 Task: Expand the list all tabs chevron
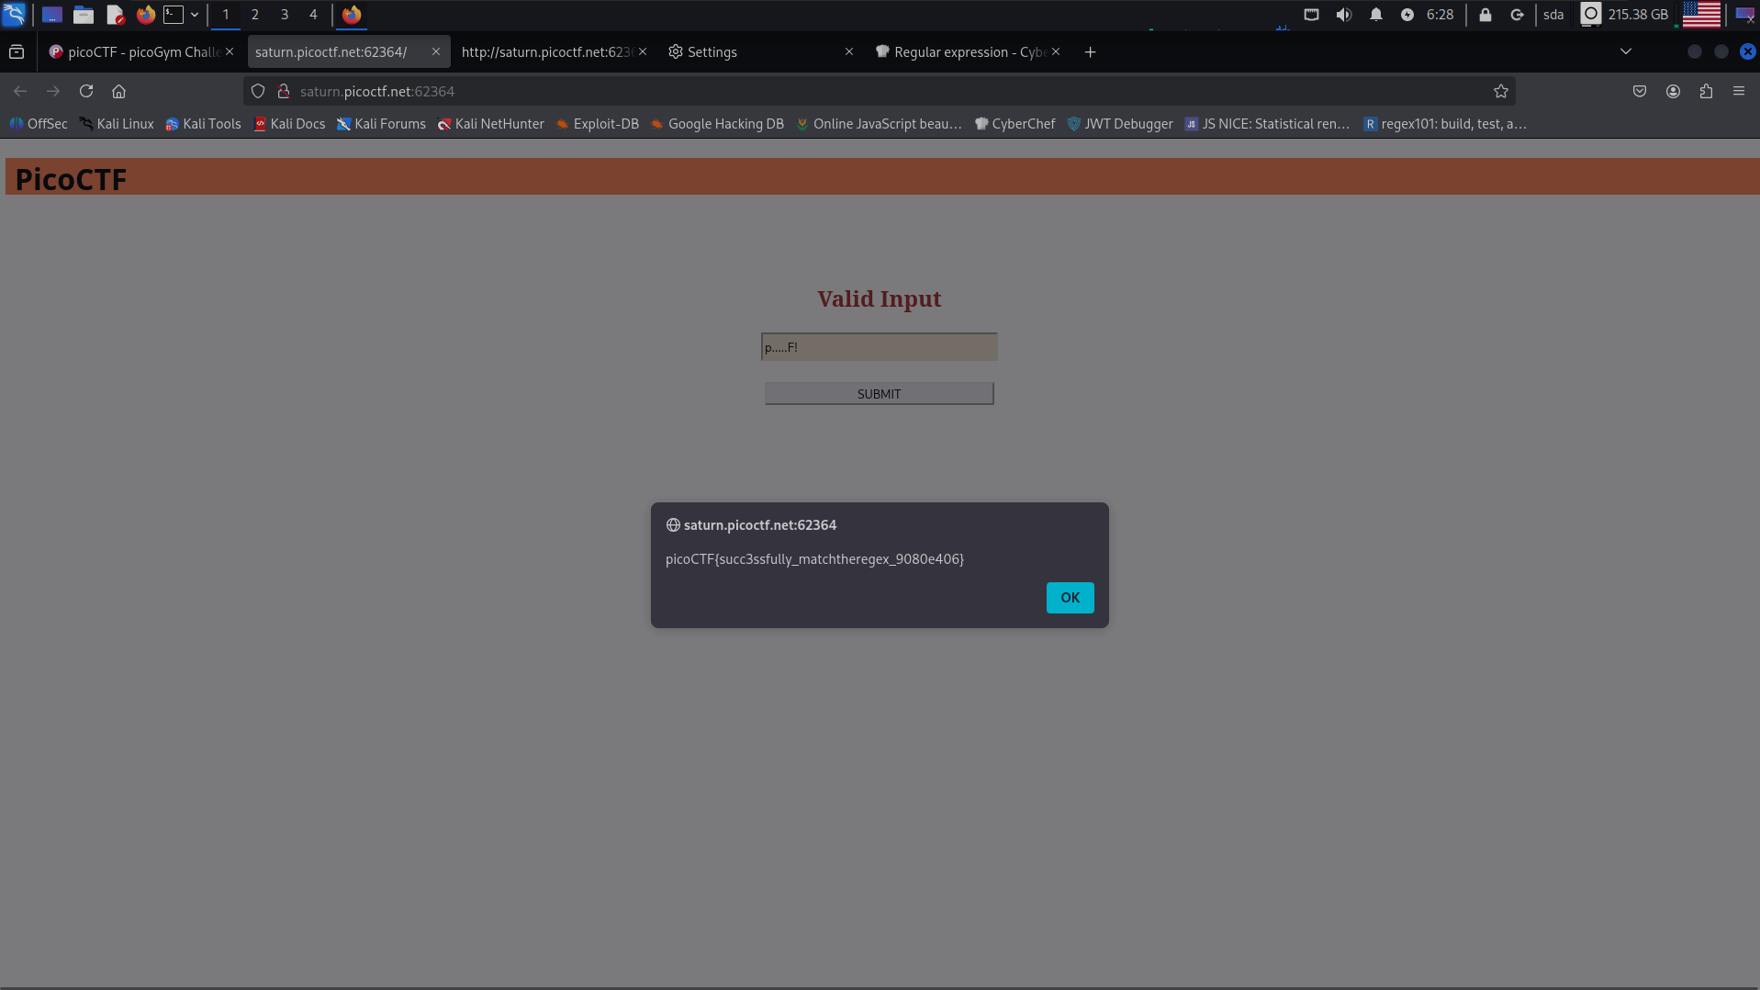pyautogui.click(x=1626, y=51)
